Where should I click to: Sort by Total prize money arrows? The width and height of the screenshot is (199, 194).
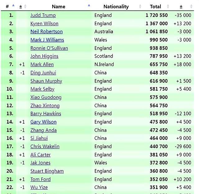[x=168, y=7]
